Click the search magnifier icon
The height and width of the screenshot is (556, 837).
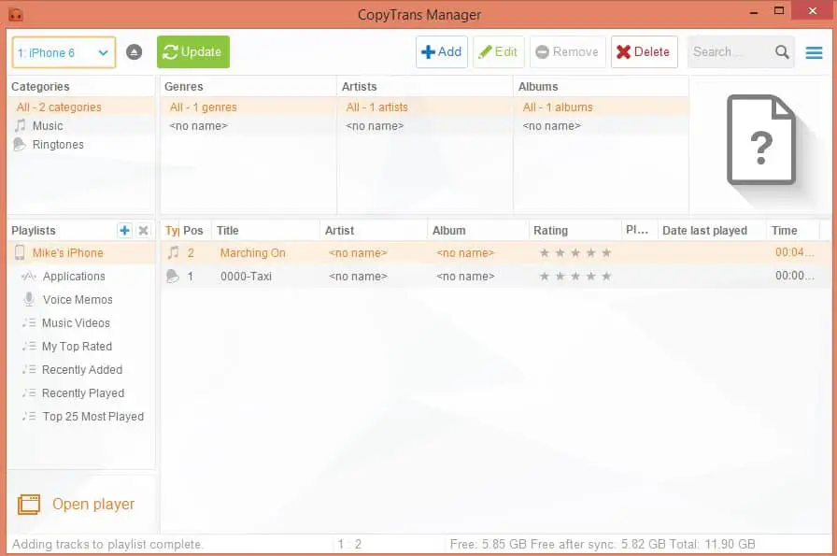pos(782,51)
